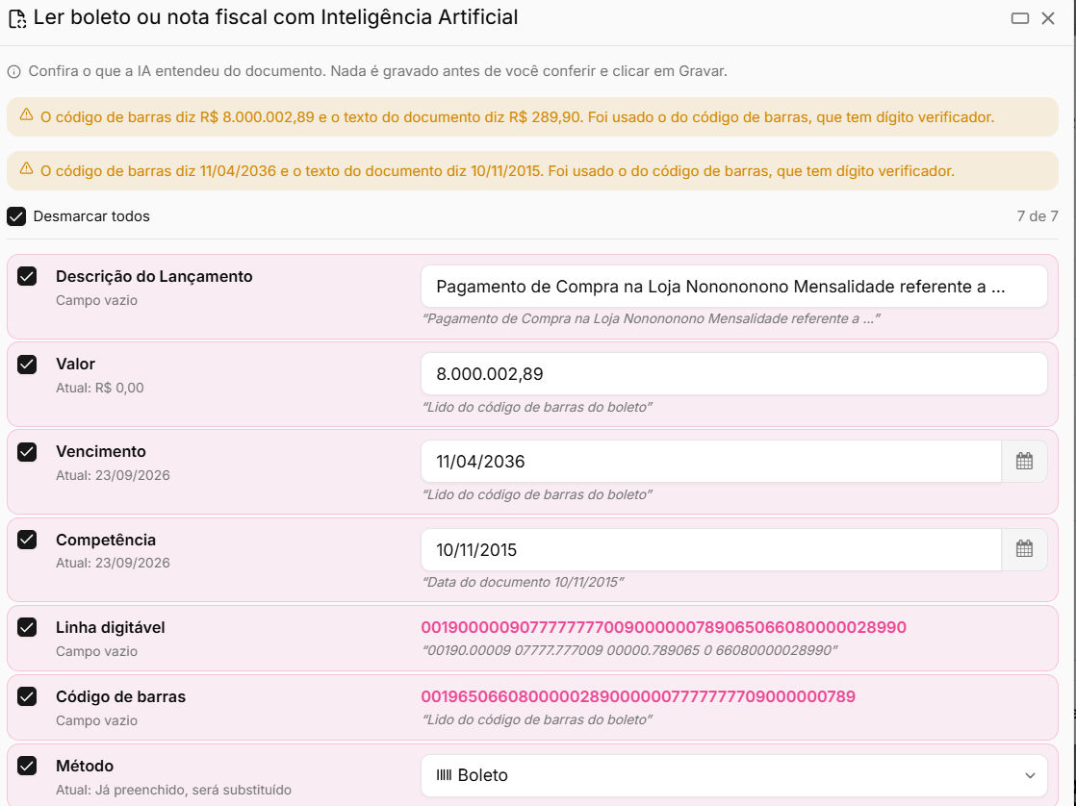Click the quoted description note under Descrição field
Viewport: 1076px width, 806px height.
(x=652, y=318)
